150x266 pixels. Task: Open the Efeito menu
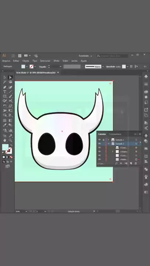tap(57, 61)
